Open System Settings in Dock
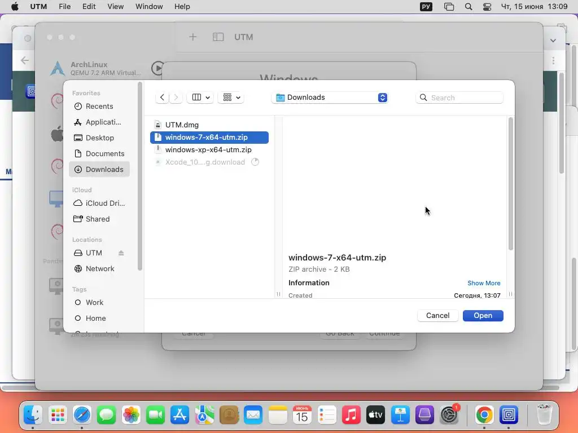Image resolution: width=578 pixels, height=433 pixels. [x=449, y=414]
